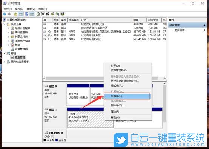This screenshot has height=149, width=209.
Task: Expand the 事件查看器 node
Action: tap(8, 32)
